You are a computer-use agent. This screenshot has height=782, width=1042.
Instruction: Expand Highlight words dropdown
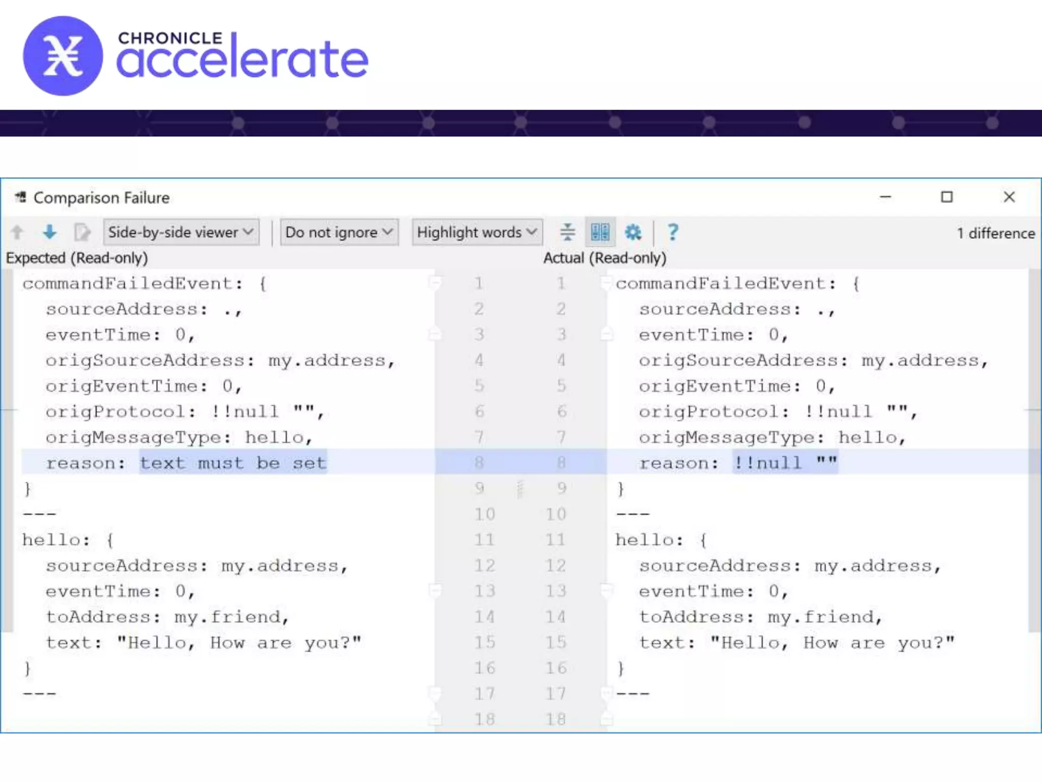click(477, 232)
